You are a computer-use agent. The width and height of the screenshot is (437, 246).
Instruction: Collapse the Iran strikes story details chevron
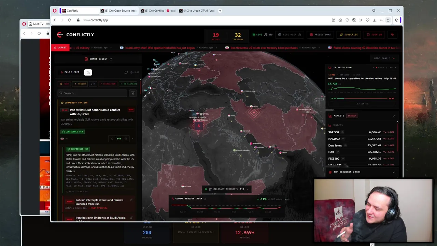pos(132,139)
